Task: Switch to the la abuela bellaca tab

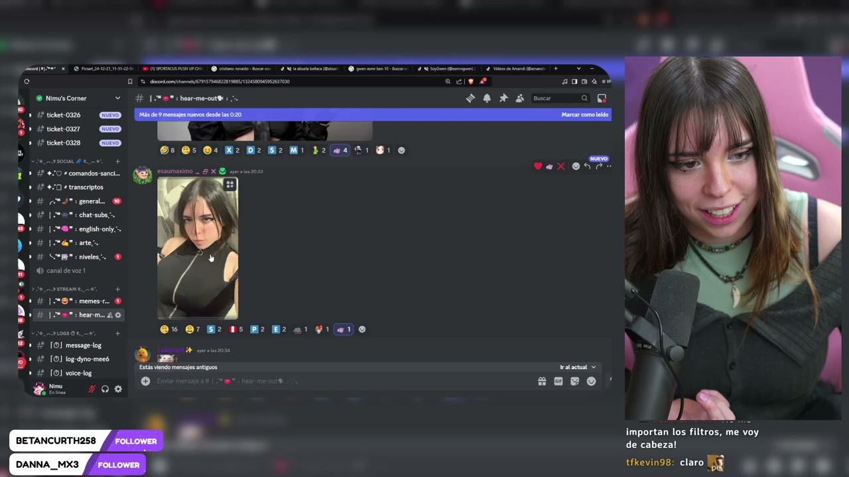Action: point(311,68)
